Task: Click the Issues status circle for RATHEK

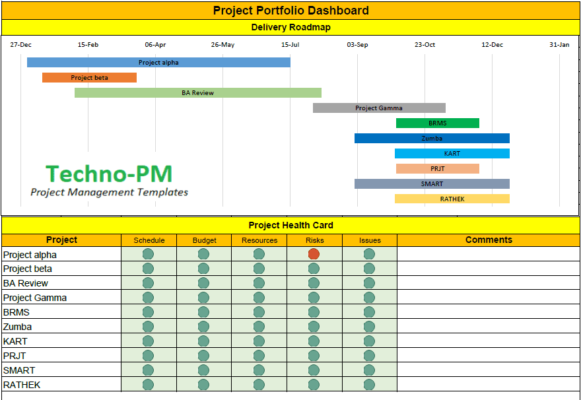Action: (369, 385)
